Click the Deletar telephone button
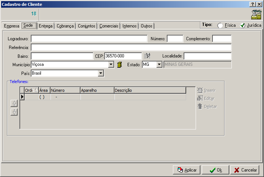 (x=207, y=106)
